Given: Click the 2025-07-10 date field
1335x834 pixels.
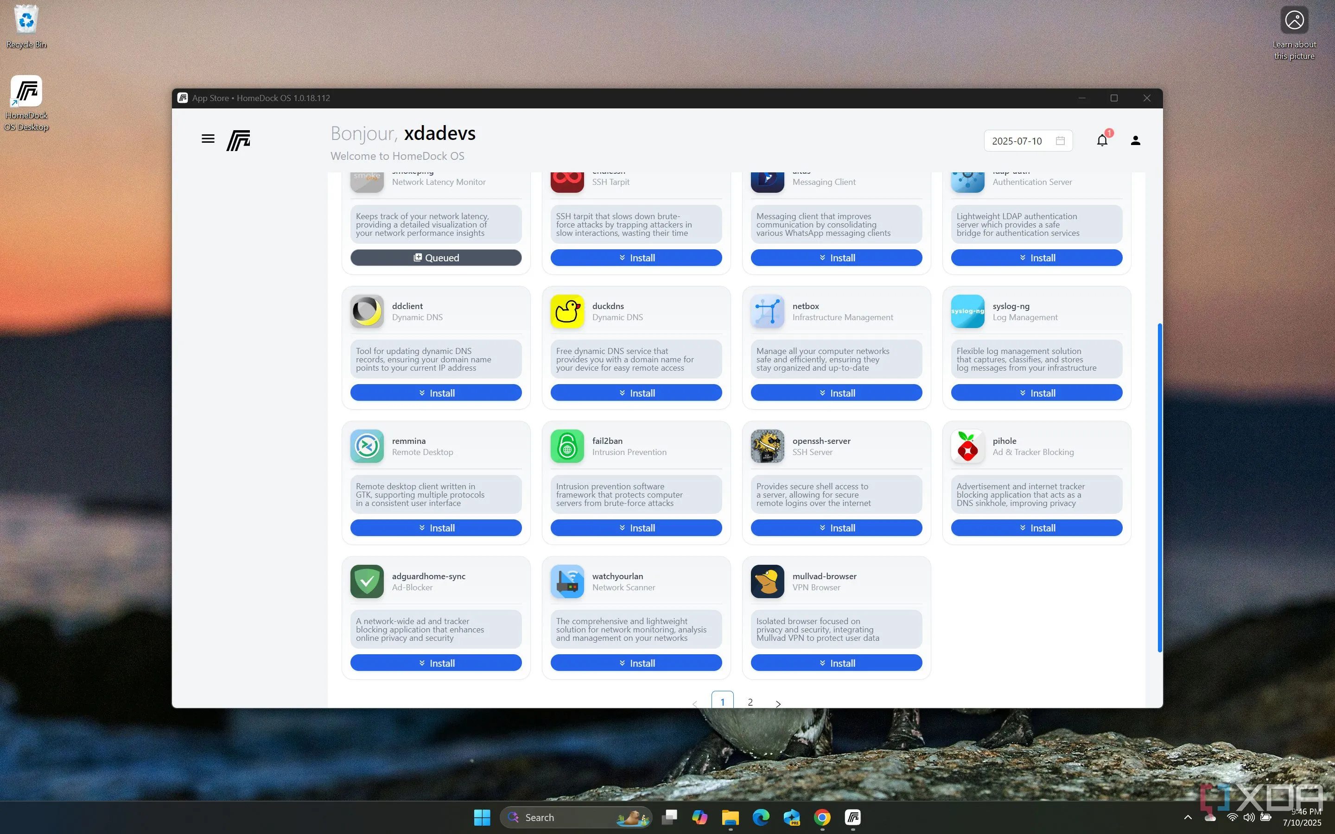Looking at the screenshot, I should tap(1017, 141).
